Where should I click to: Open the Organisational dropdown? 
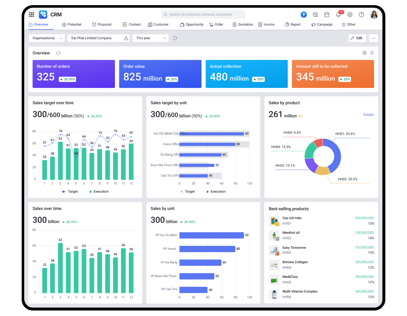(x=46, y=38)
